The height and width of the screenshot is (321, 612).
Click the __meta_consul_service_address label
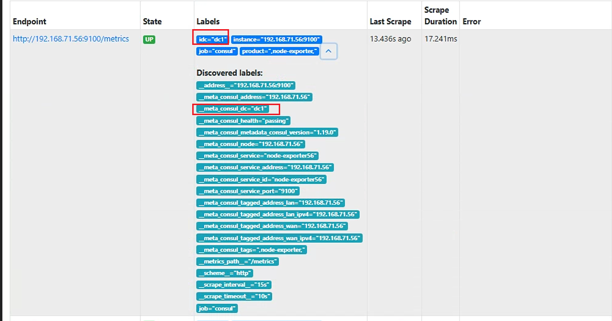click(265, 167)
